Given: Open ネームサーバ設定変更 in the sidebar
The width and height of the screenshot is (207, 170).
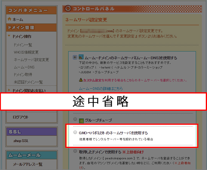Looking at the screenshot, I should click(x=31, y=60).
